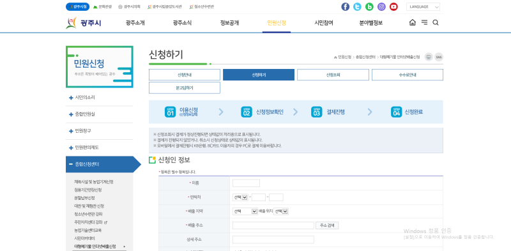This screenshot has width=511, height=251.
Task: Open the Facebook social icon
Action: click(346, 7)
